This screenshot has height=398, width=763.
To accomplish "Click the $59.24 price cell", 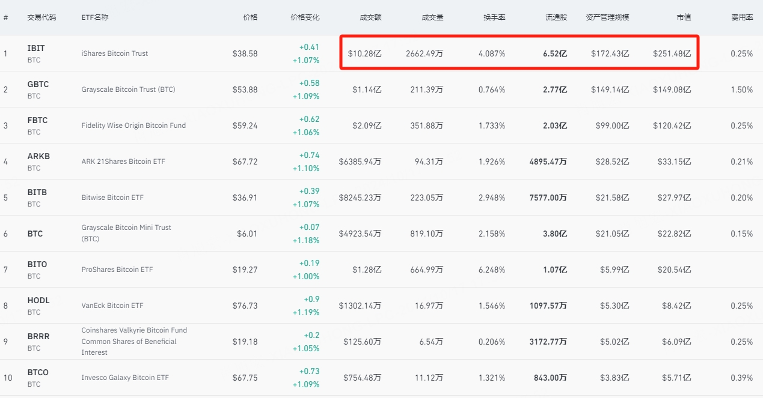I will click(x=245, y=125).
